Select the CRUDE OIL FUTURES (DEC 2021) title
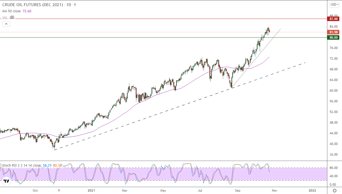The width and height of the screenshot is (342, 194). 33,5
